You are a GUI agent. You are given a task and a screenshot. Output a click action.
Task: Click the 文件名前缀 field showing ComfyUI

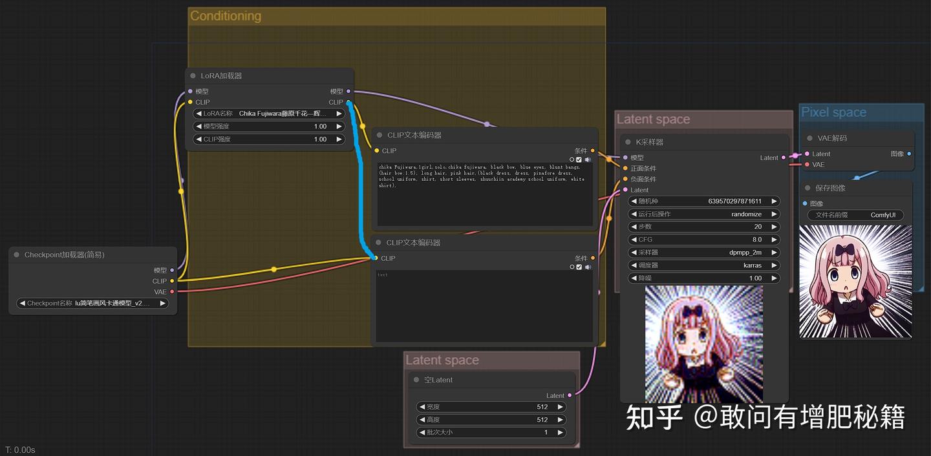click(855, 215)
